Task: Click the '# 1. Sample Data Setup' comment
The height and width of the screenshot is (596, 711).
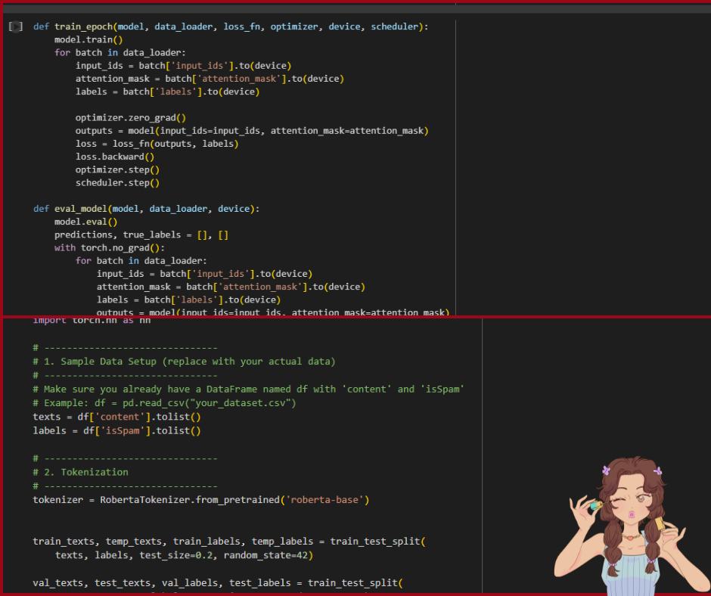Action: pos(184,362)
